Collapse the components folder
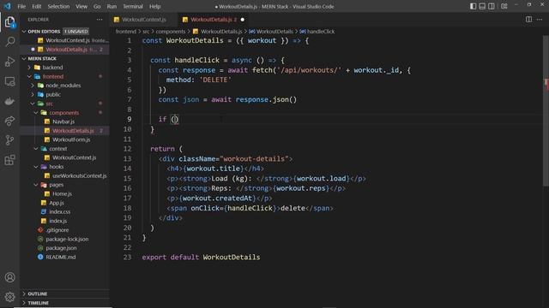Viewport: 549px width, 308px height. coord(63,113)
